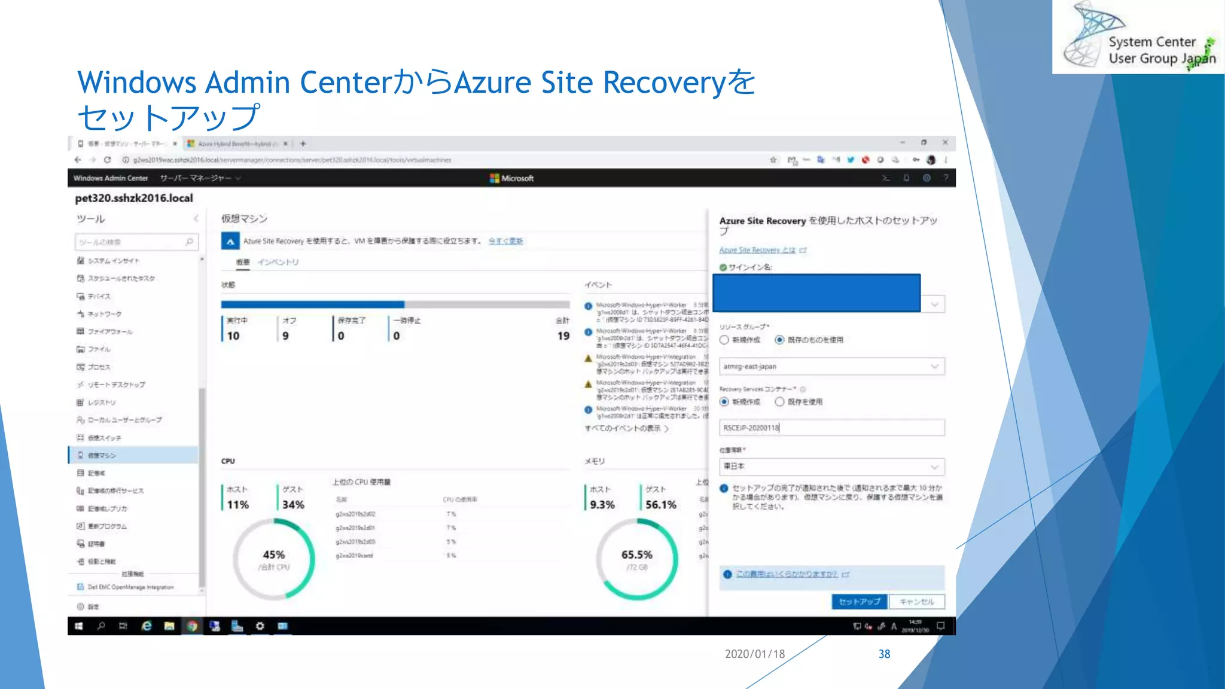Switch to the first browser tab
Viewport: 1225px width, 689px height.
pyautogui.click(x=126, y=144)
